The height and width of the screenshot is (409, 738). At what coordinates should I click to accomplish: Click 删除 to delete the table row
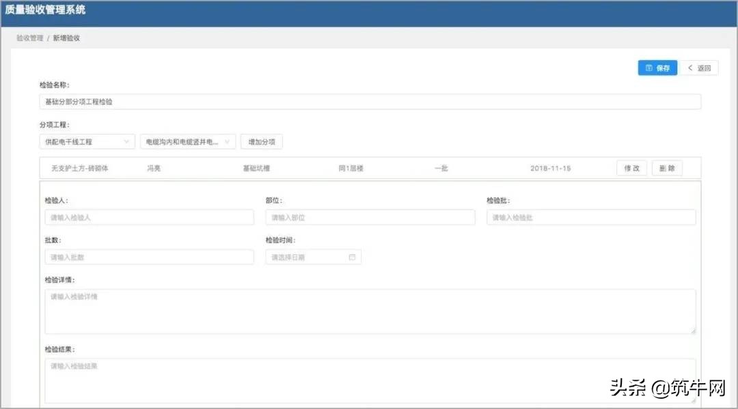pyautogui.click(x=666, y=167)
